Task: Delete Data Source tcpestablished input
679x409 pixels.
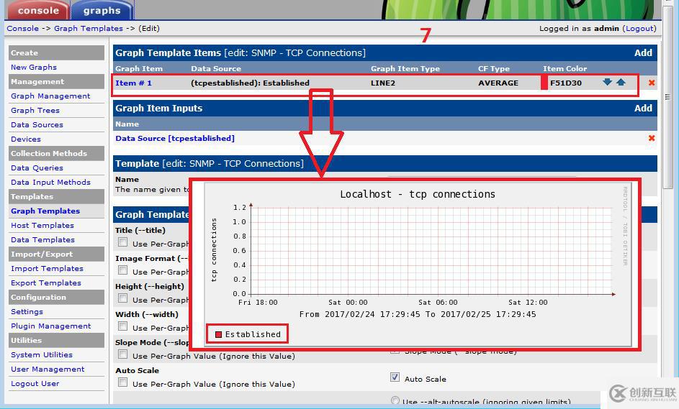Action: click(652, 138)
